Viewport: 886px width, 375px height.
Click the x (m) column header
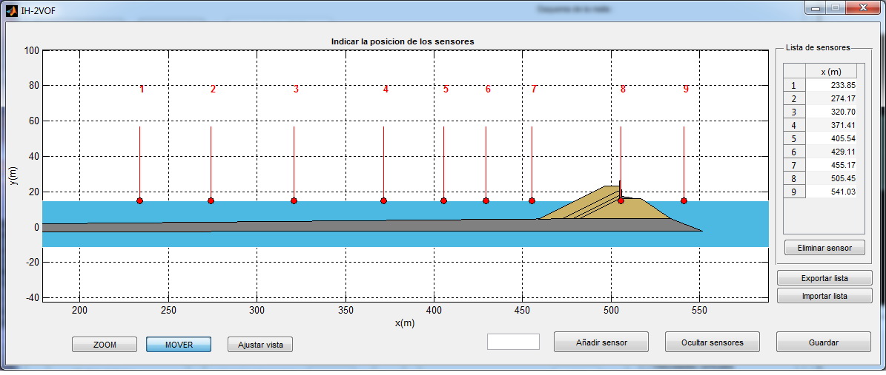point(831,72)
